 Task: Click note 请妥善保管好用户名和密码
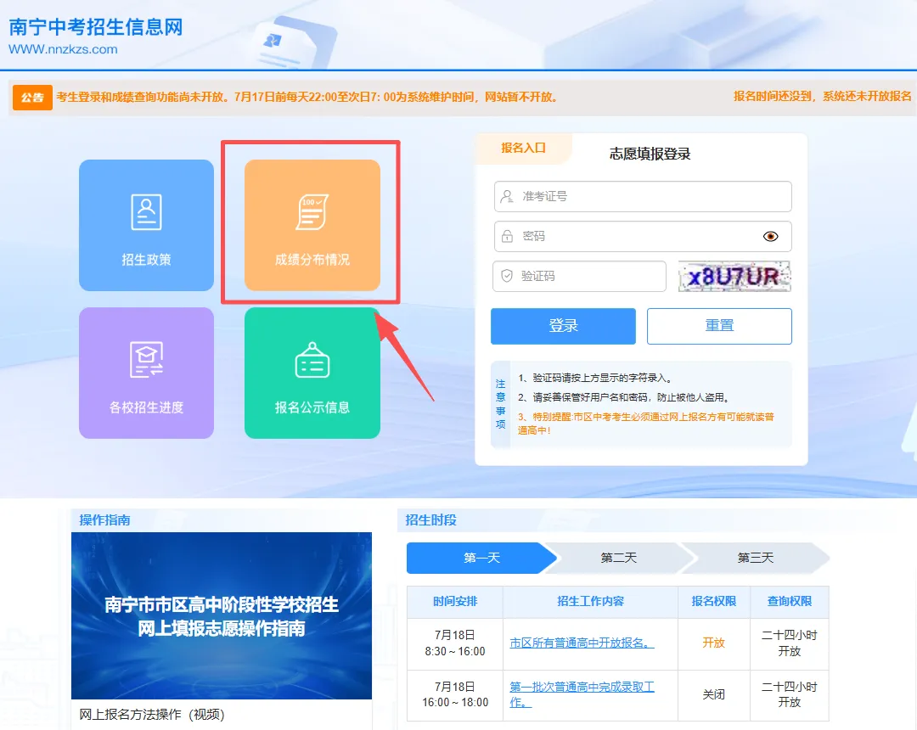(624, 397)
